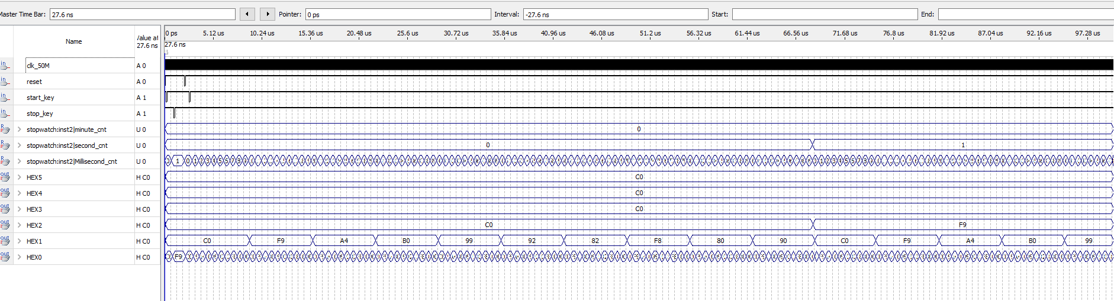Click the 51.2 us mark on time ruler
The width and height of the screenshot is (1114, 301).
point(650,33)
